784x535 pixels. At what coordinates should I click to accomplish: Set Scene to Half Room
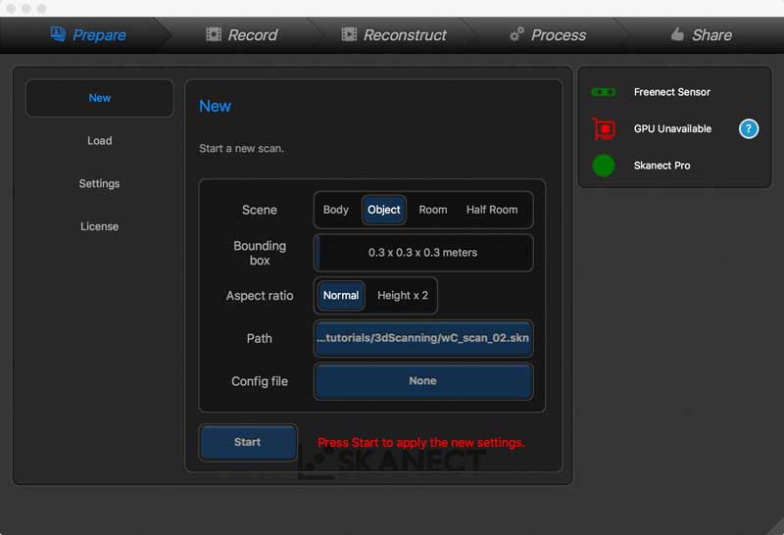point(492,210)
